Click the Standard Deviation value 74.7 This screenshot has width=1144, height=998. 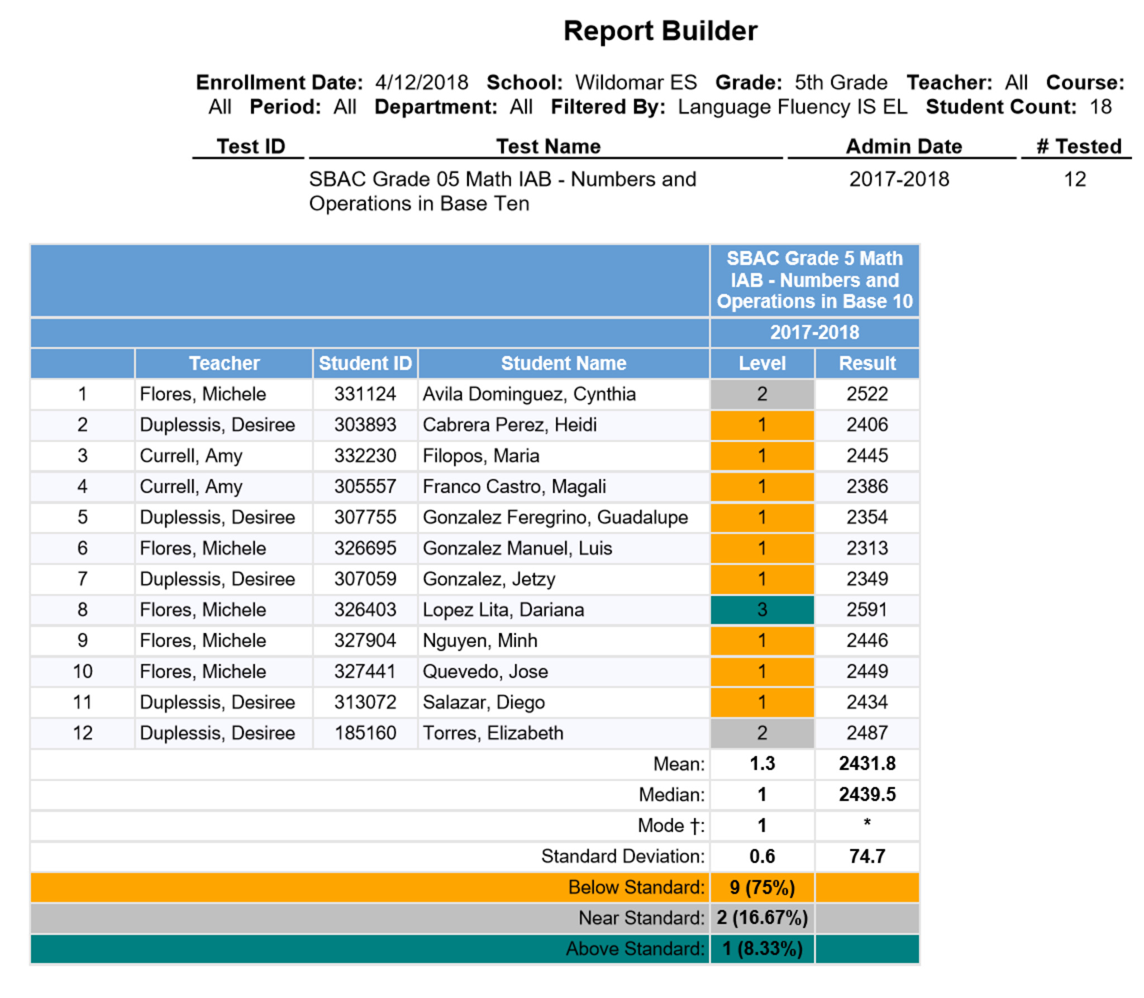(x=866, y=856)
